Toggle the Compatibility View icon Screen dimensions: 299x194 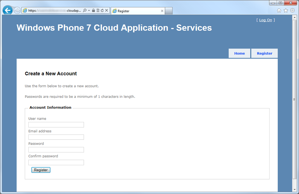[98, 10]
